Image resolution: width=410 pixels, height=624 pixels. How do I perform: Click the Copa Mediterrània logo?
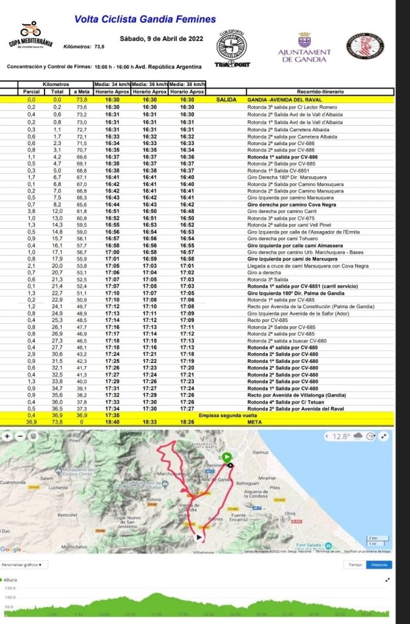click(31, 37)
